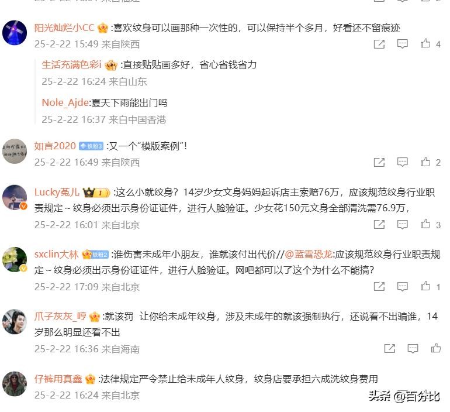Image resolution: width=450 pixels, height=412 pixels.
Task: Reply to 阳光灿烂小CC's comment
Action: click(x=402, y=44)
